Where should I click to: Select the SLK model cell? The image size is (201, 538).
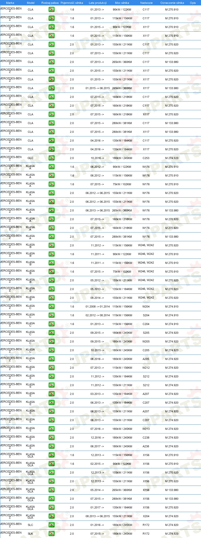(30, 534)
